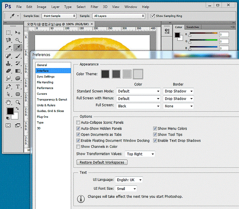Open Standard Screen Mode border dropdown
This screenshot has width=239, height=209.
point(178,91)
